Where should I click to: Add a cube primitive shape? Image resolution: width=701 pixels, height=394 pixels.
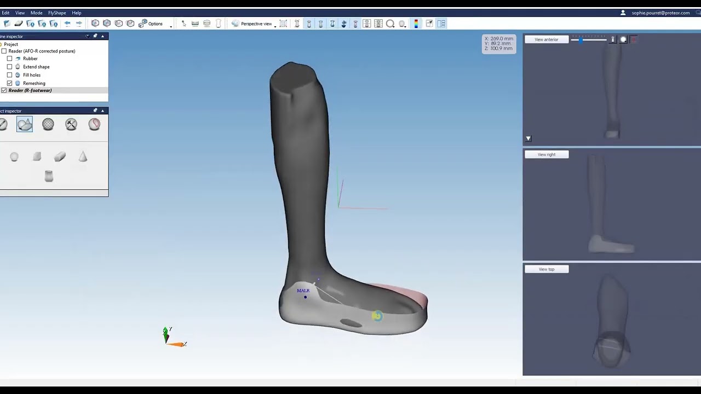[37, 157]
